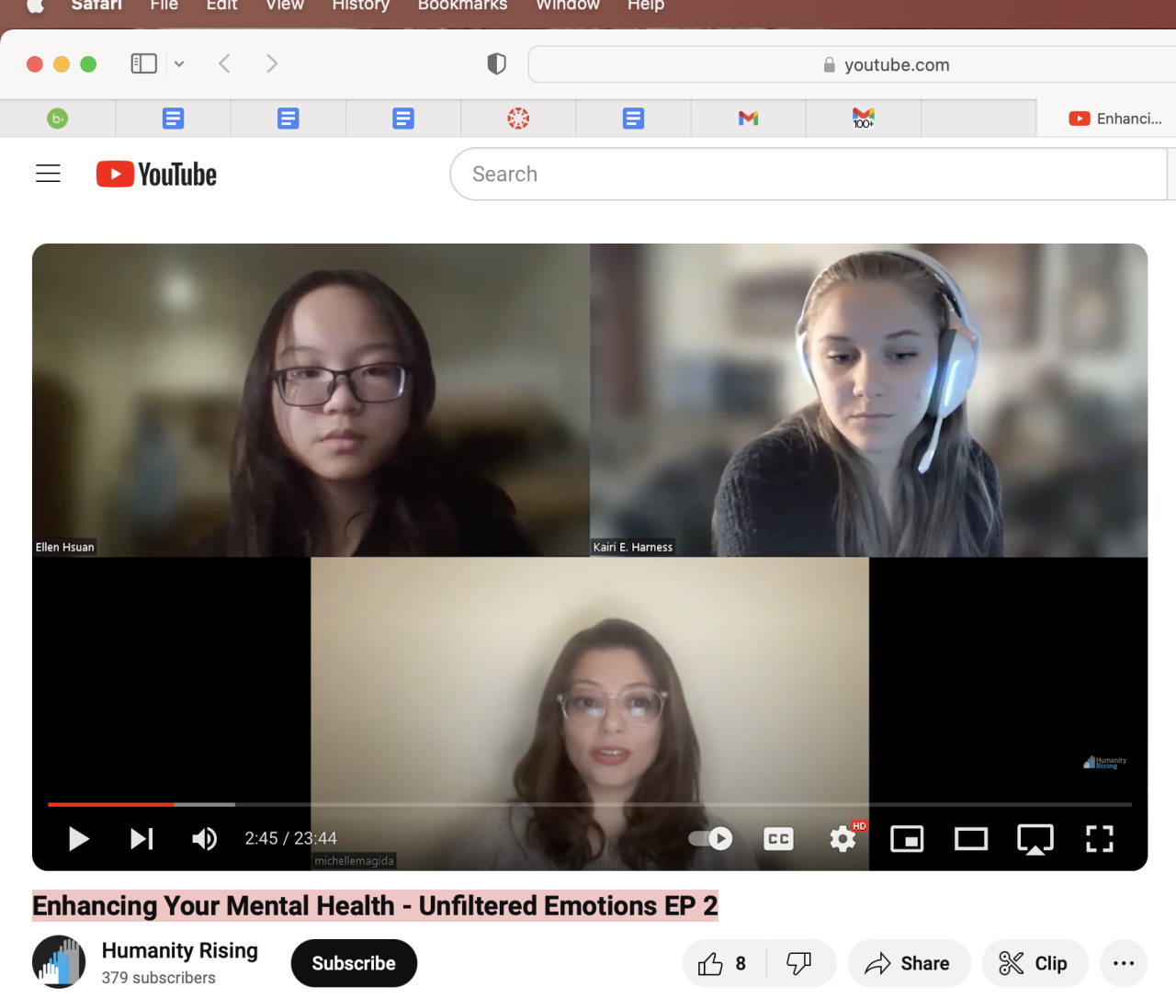Create a clip with Clip button
This screenshot has height=998, width=1176.
click(1035, 963)
